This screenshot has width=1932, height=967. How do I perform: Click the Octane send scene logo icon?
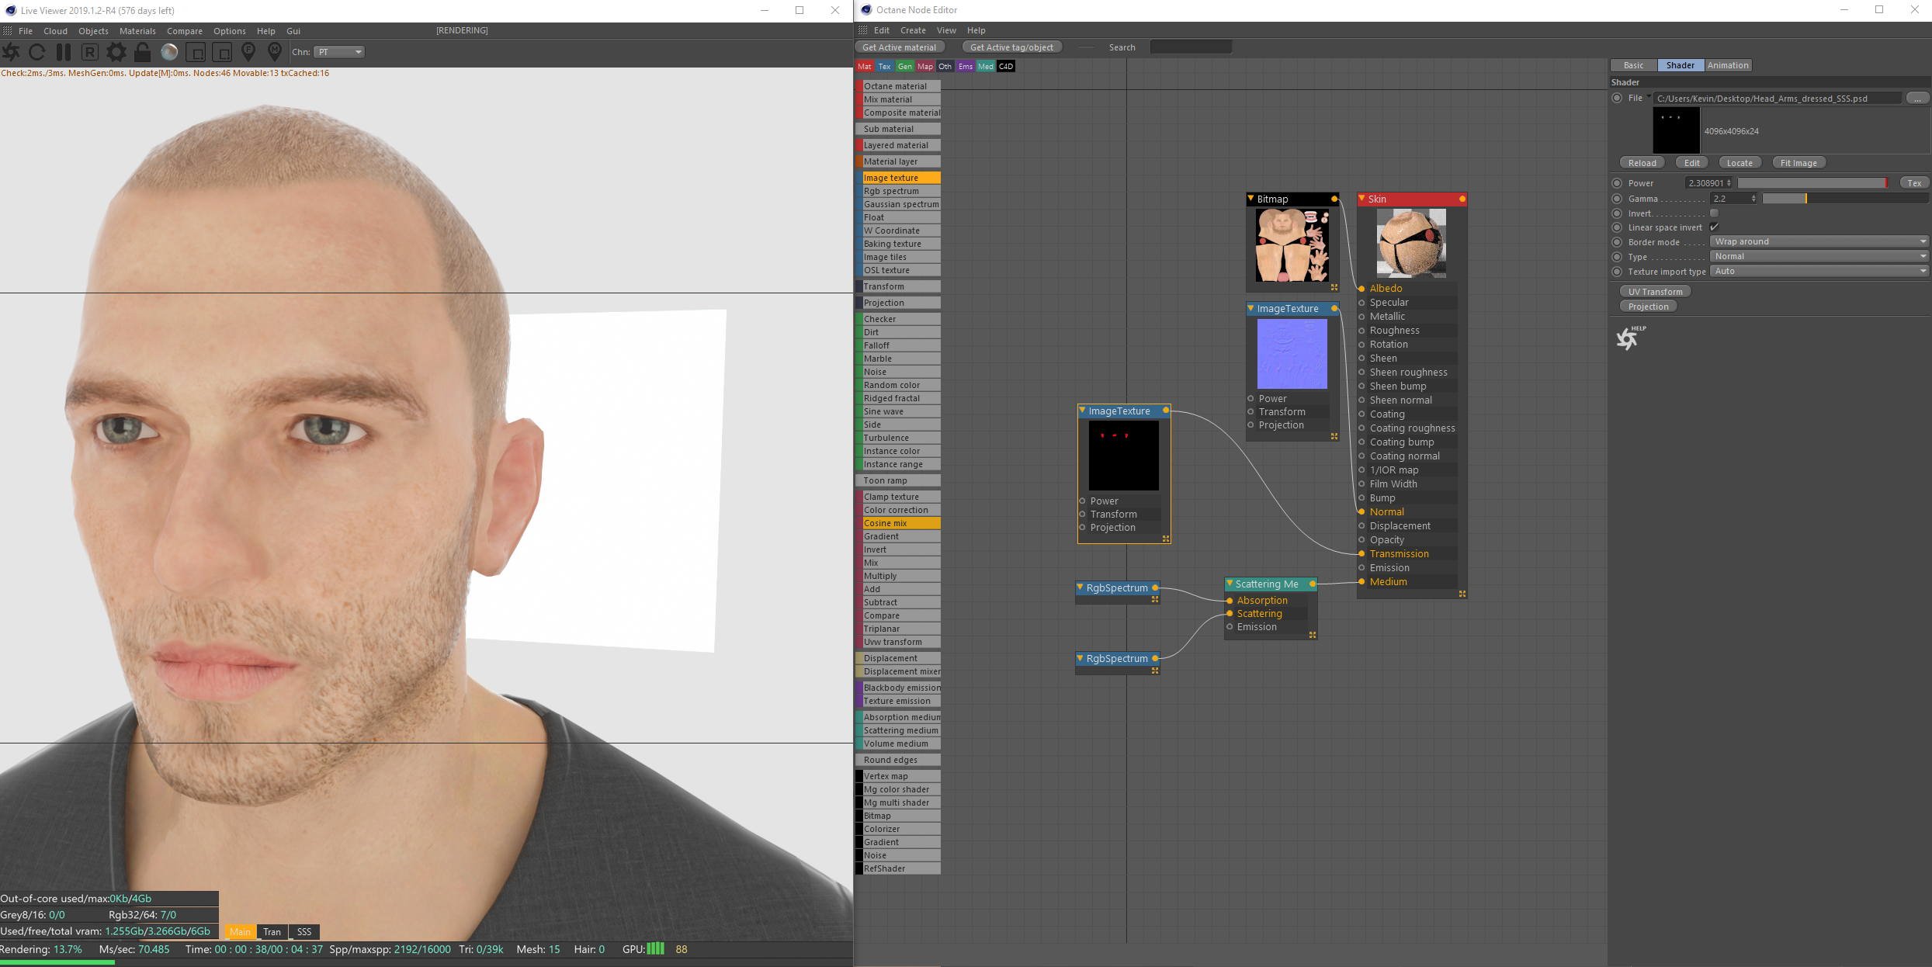[x=12, y=52]
